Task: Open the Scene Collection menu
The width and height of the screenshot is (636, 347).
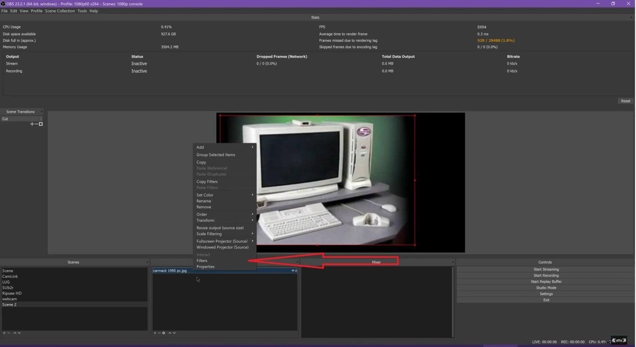Action: click(60, 11)
